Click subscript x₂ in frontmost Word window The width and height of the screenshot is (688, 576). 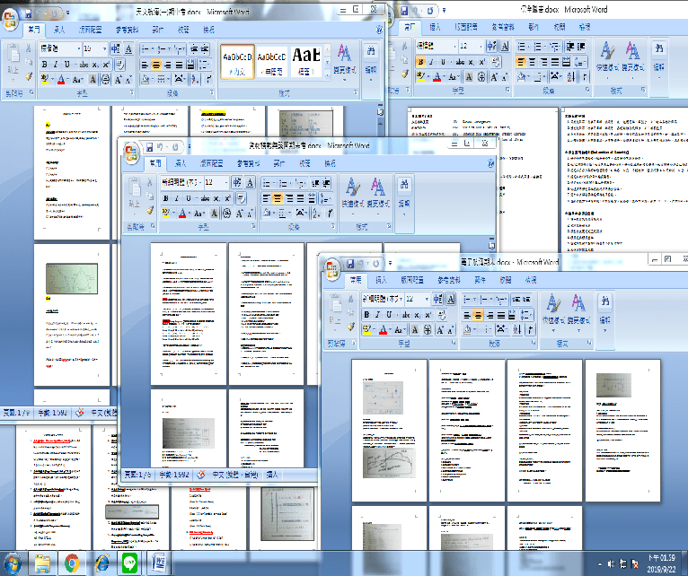click(418, 315)
